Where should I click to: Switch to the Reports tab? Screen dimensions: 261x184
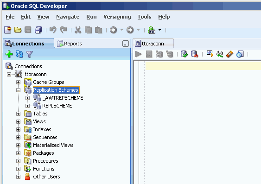[x=70, y=44]
